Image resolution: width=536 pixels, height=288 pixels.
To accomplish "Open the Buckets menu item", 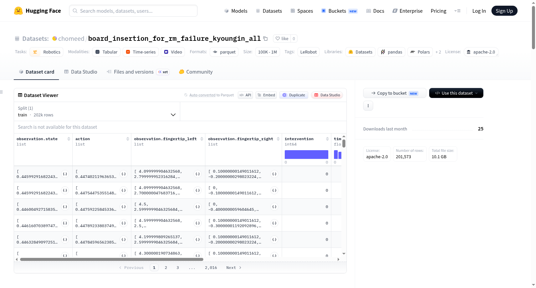I will [x=339, y=11].
